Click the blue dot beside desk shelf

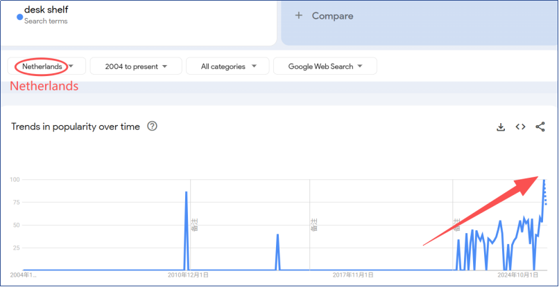(20, 17)
